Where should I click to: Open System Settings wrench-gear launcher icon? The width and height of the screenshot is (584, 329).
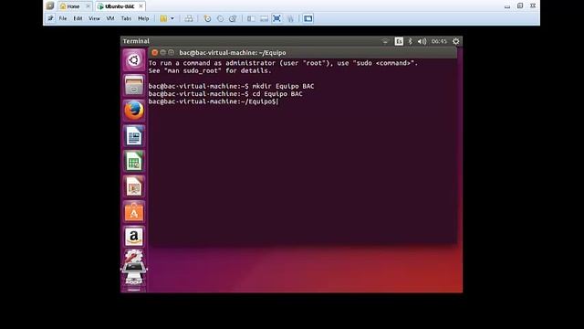133,256
